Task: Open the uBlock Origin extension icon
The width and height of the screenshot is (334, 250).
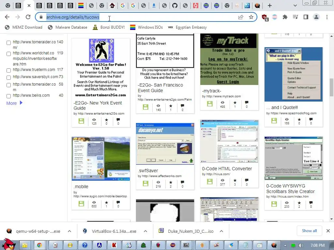Action: tap(265, 17)
